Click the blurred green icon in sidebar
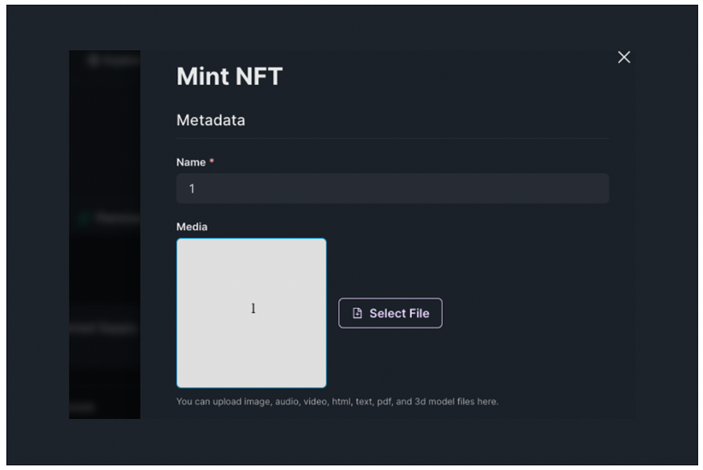This screenshot has width=703, height=470. click(x=86, y=219)
